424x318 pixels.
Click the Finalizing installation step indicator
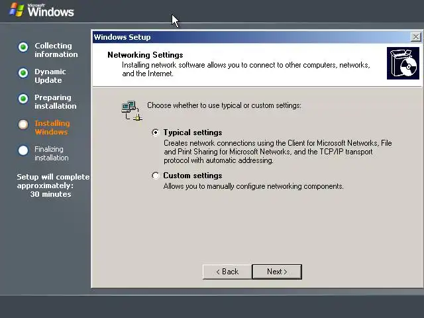pos(23,150)
